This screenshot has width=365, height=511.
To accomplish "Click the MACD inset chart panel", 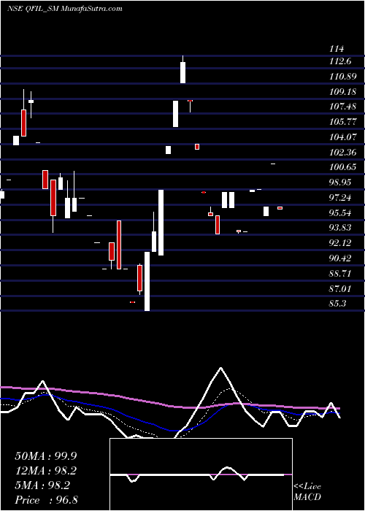I will [x=201, y=474].
